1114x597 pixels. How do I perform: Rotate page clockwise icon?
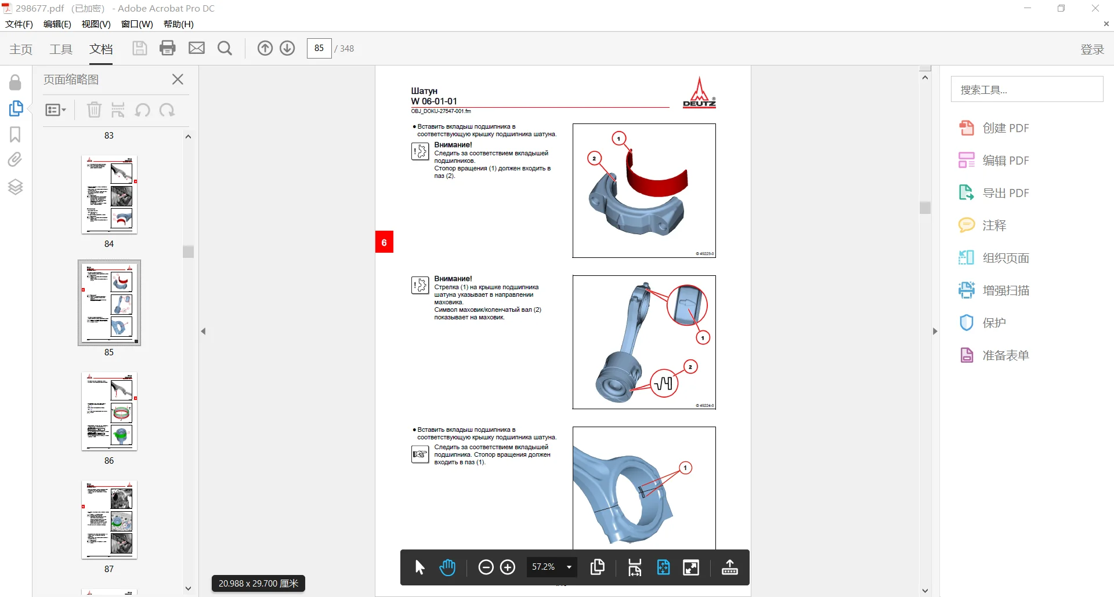(167, 110)
